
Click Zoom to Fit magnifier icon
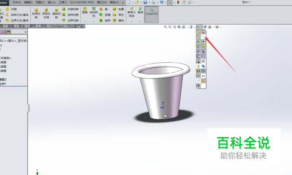click(165, 27)
